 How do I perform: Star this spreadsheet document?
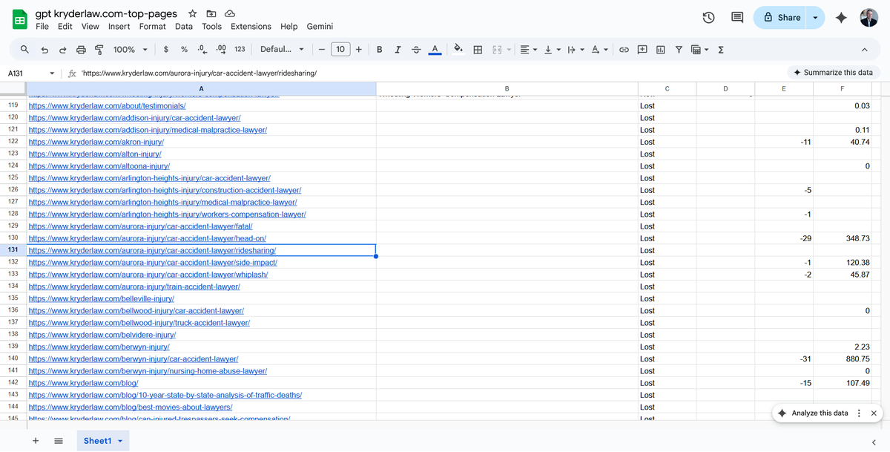193,14
